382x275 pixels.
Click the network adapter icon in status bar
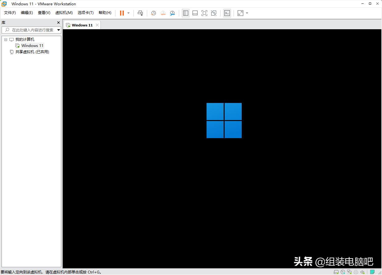pos(349,272)
